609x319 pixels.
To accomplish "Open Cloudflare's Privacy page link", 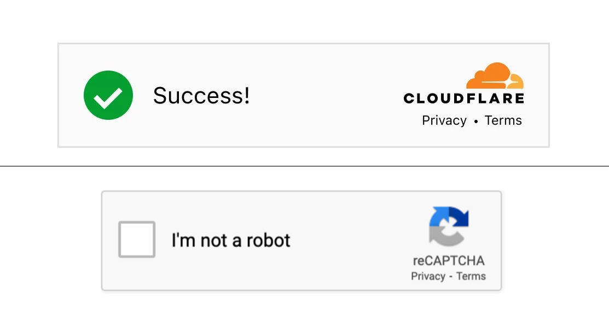I will [x=444, y=120].
